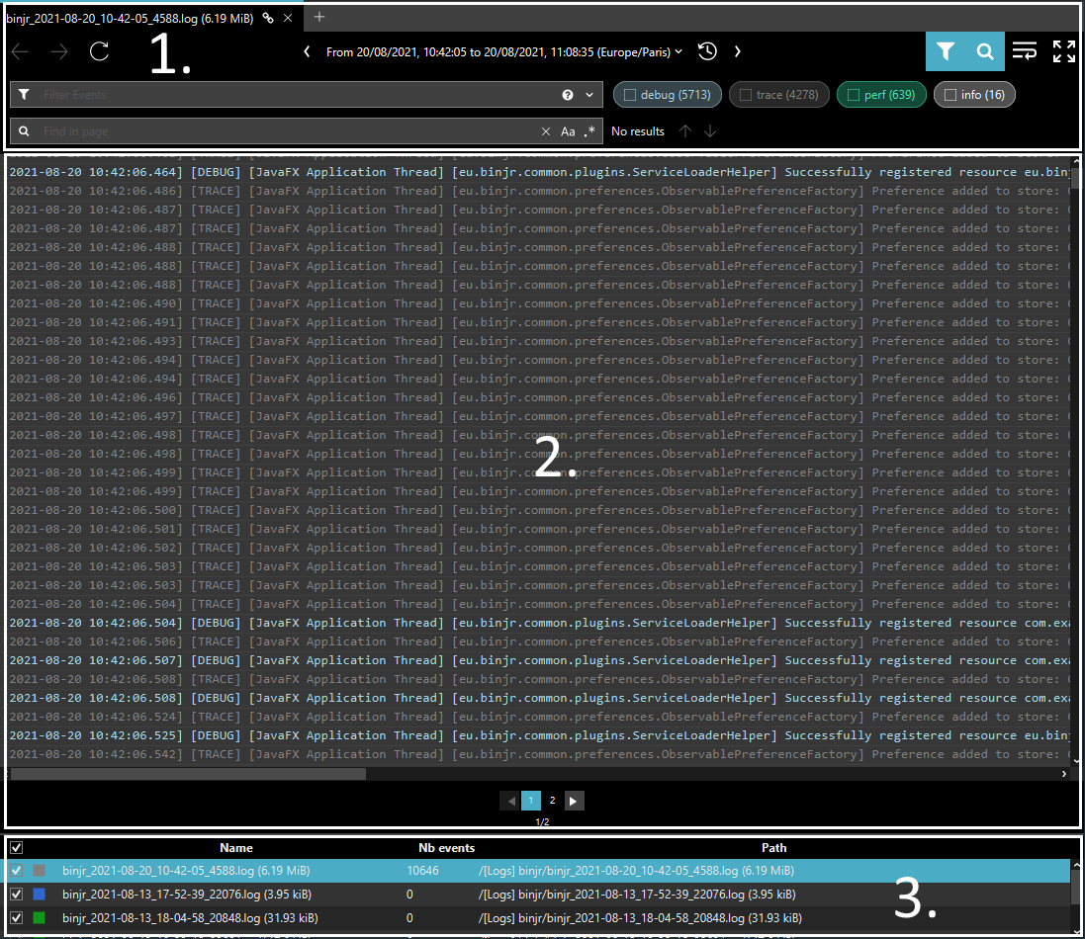Image resolution: width=1085 pixels, height=939 pixels.
Task: Add a new tab with plus
Action: pyautogui.click(x=319, y=17)
